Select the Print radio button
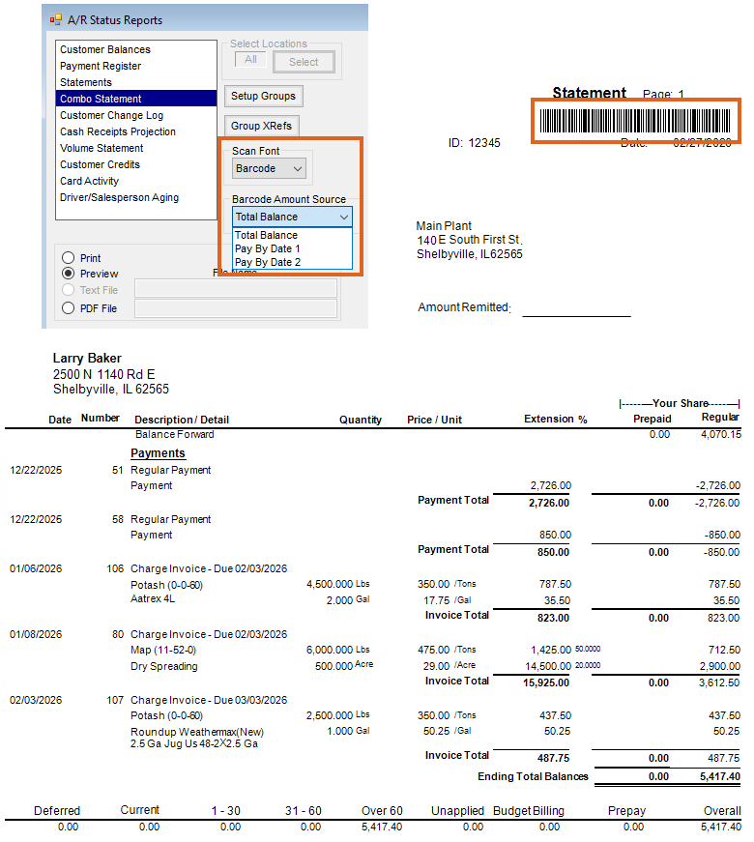The width and height of the screenshot is (754, 842). click(x=69, y=258)
